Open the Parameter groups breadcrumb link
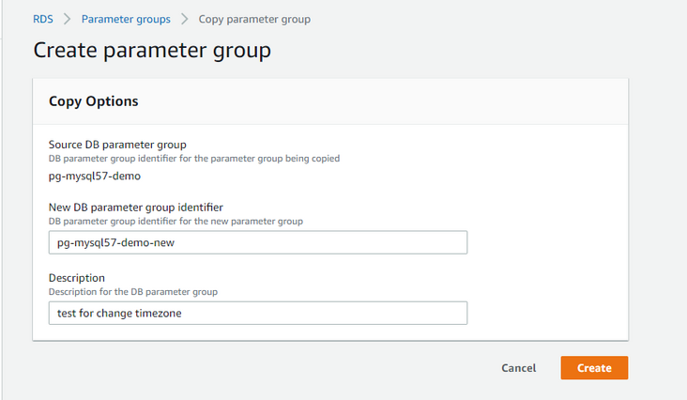Viewport: 687px width, 400px height. click(x=126, y=19)
